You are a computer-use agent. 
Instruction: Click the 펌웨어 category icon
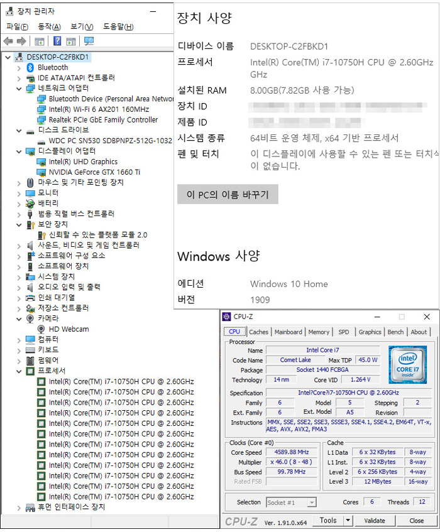coord(30,361)
